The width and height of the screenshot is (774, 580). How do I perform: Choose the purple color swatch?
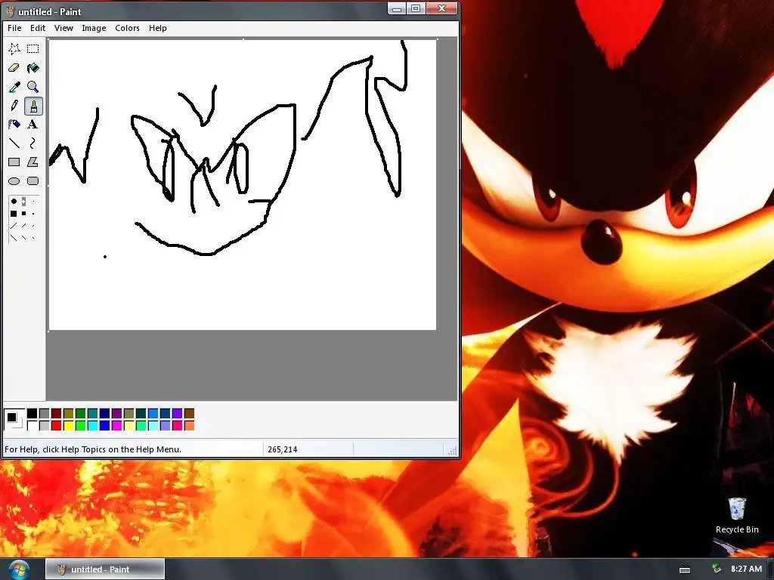click(117, 413)
